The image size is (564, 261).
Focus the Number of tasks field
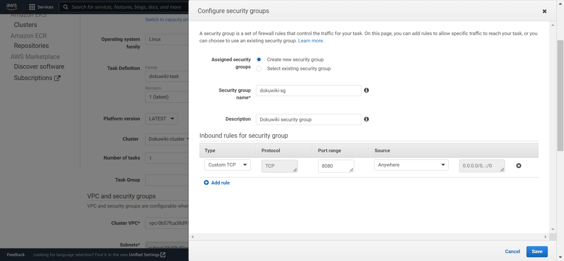point(167,158)
